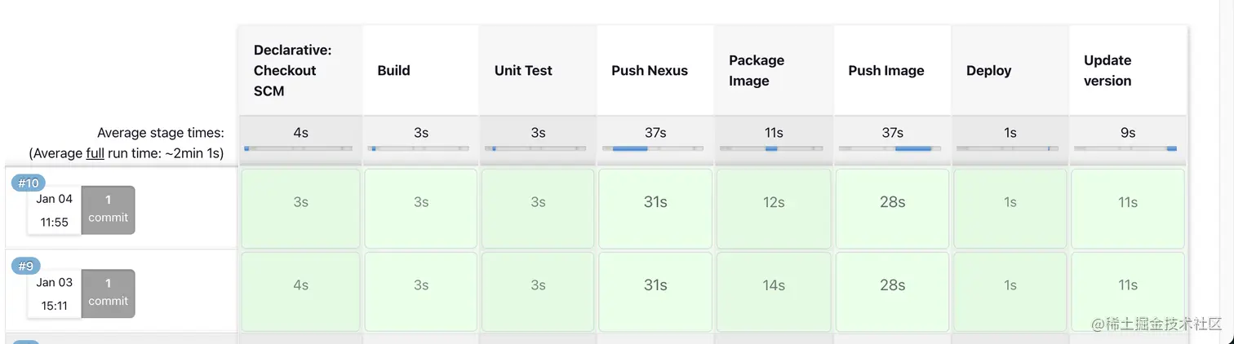Click the Package Image column header
The image size is (1234, 344).
tap(757, 71)
